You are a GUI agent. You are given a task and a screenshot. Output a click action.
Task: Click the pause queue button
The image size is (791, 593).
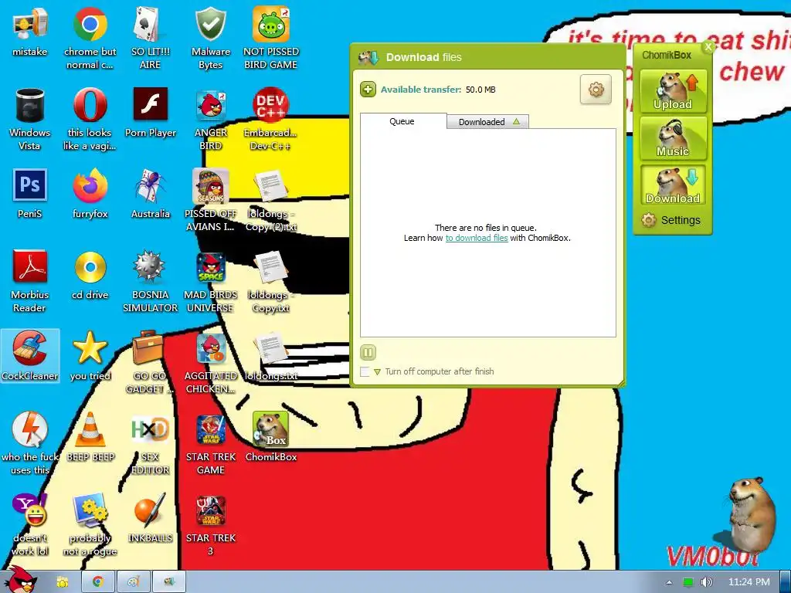[368, 352]
